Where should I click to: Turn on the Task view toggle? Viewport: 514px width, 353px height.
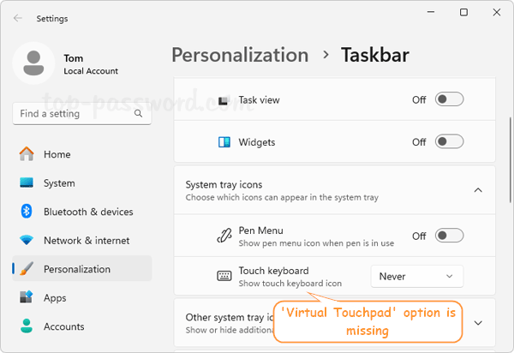(x=449, y=99)
